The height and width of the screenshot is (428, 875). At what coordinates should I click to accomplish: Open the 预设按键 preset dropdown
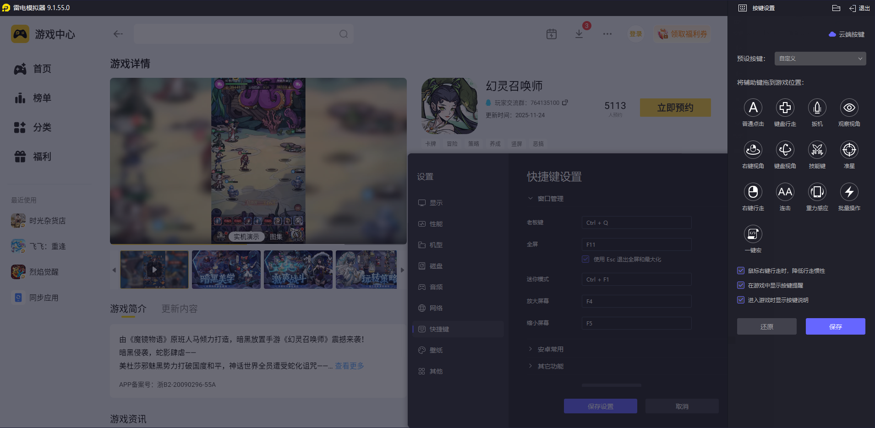point(819,58)
